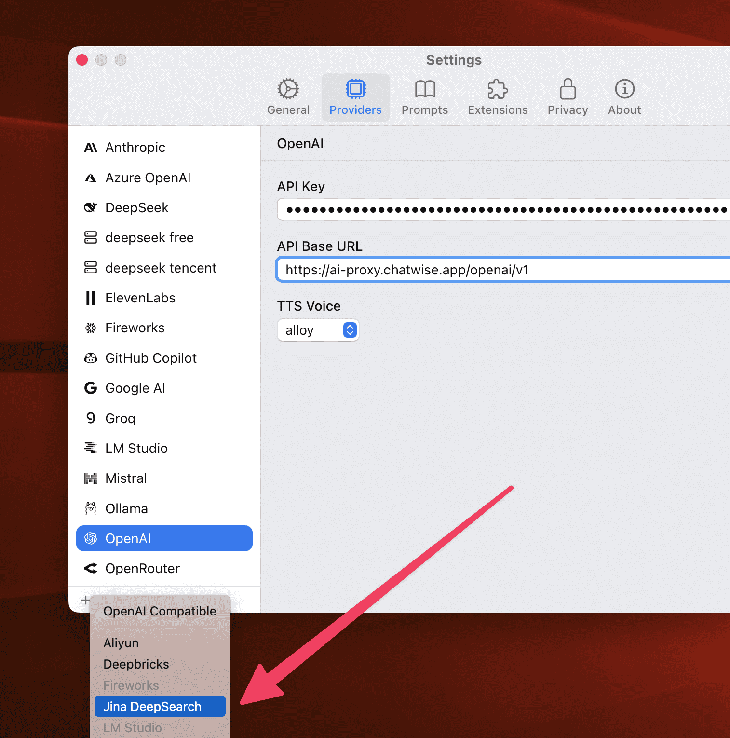Open the Prompts tab
This screenshot has height=738, width=730.
(425, 97)
